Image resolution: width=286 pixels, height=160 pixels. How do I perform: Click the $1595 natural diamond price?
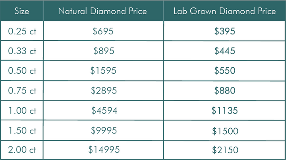pos(103,71)
